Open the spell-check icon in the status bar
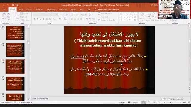Viewport: 191px width, 107px height. (15, 103)
